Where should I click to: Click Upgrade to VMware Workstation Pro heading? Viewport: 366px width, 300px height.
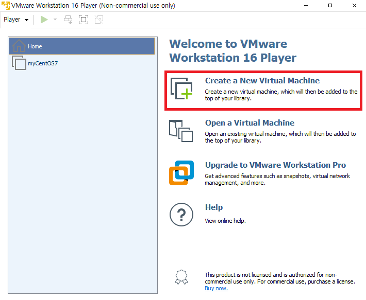pyautogui.click(x=275, y=165)
